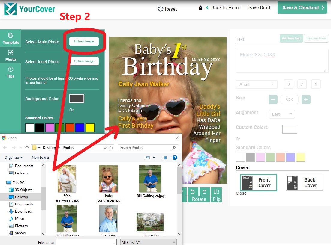The image size is (331, 245).
Task: Open the All Files file type dropdown
Action: (x=148, y=242)
